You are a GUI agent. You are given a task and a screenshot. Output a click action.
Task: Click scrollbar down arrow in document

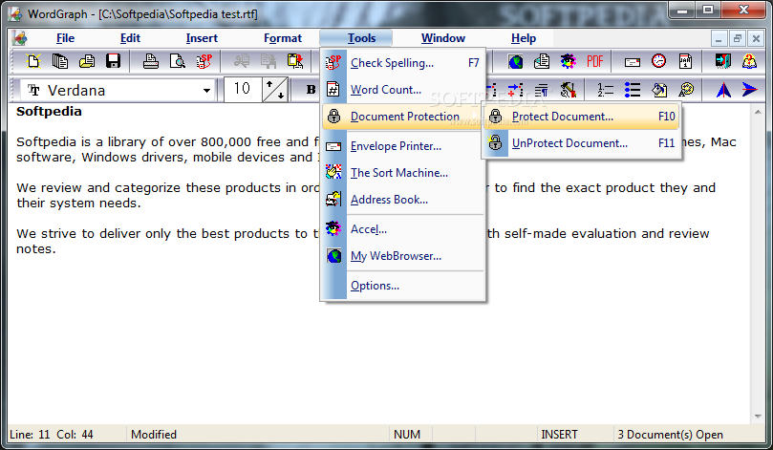(758, 417)
